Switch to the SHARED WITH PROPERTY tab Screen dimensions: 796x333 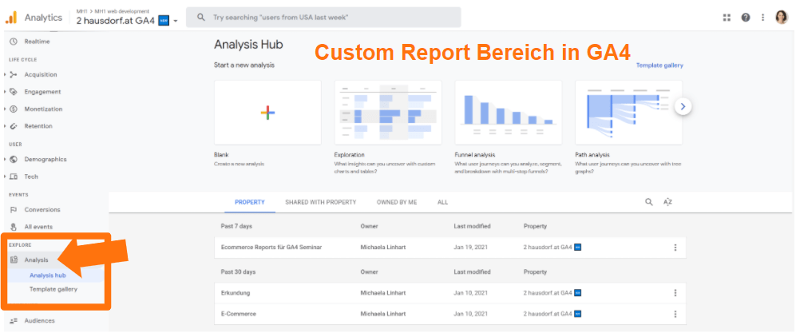tap(320, 202)
